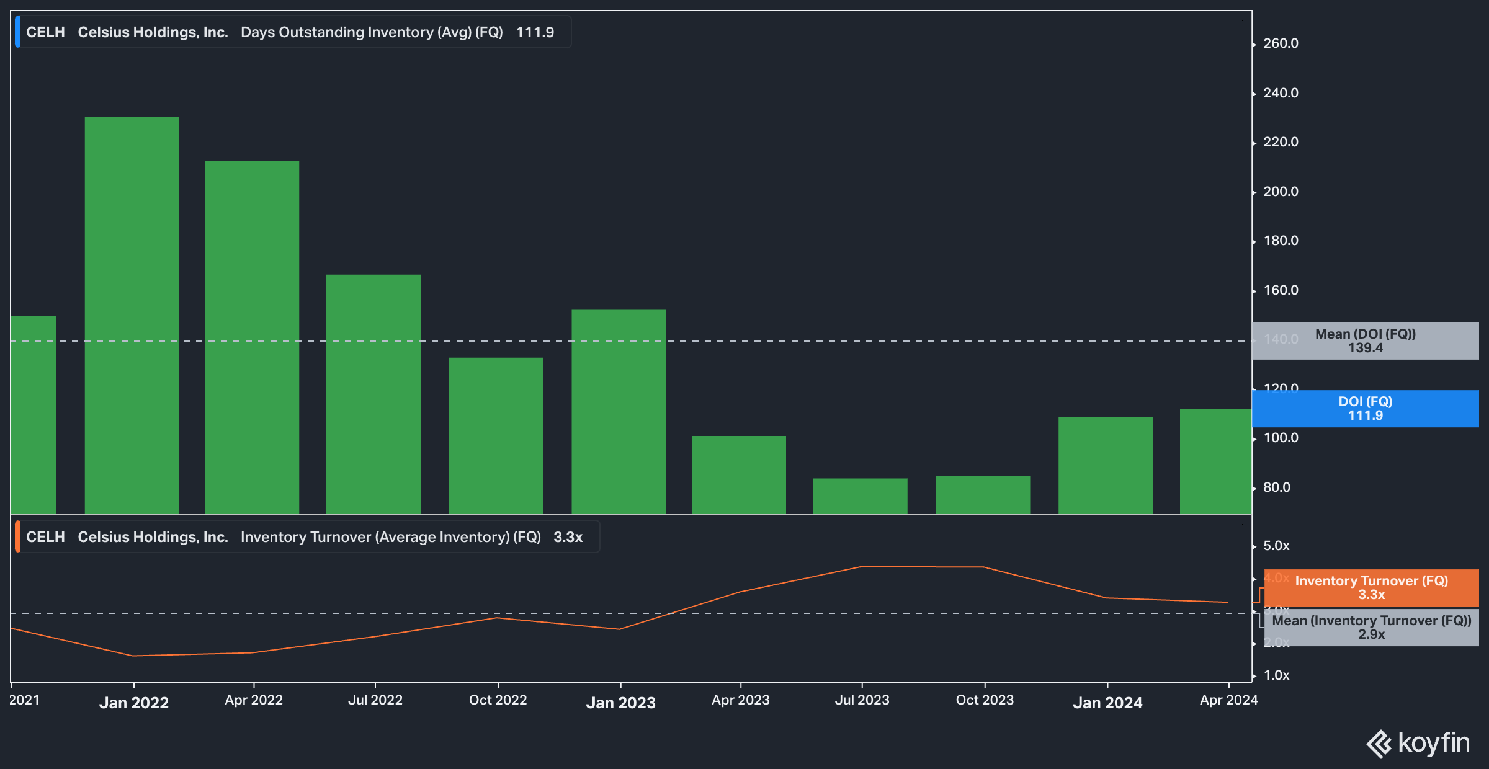Click the Apr 2024 x-axis label
This screenshot has width=1489, height=769.
(x=1229, y=700)
